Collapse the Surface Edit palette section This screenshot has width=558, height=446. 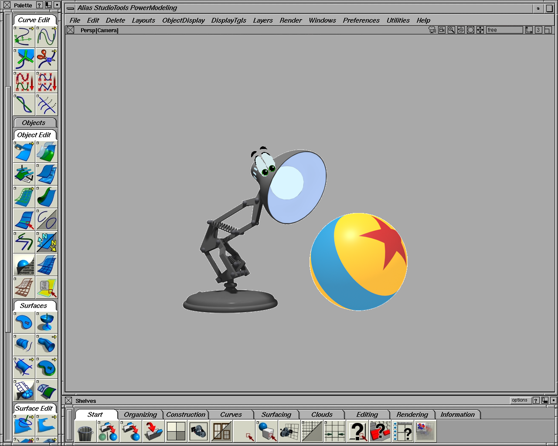click(x=34, y=409)
